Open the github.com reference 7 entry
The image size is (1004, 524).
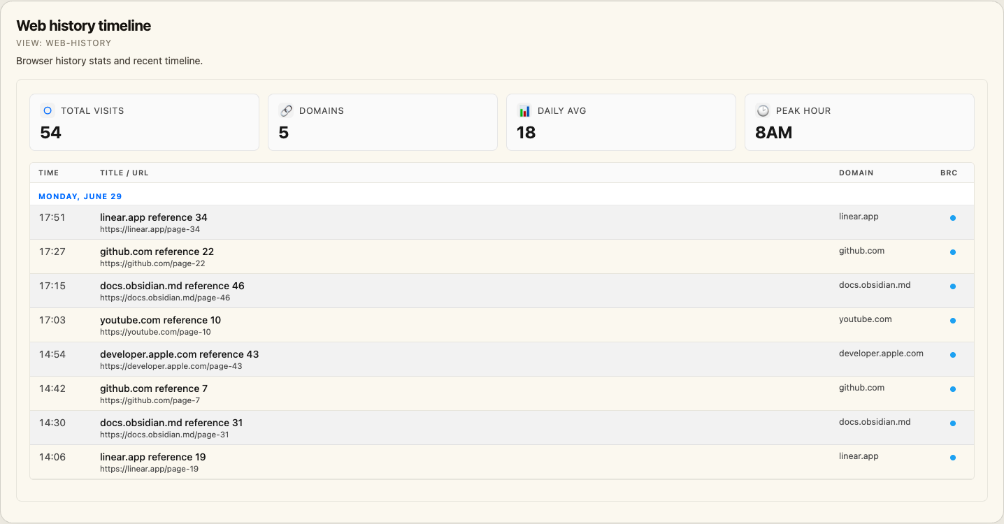[x=154, y=388]
